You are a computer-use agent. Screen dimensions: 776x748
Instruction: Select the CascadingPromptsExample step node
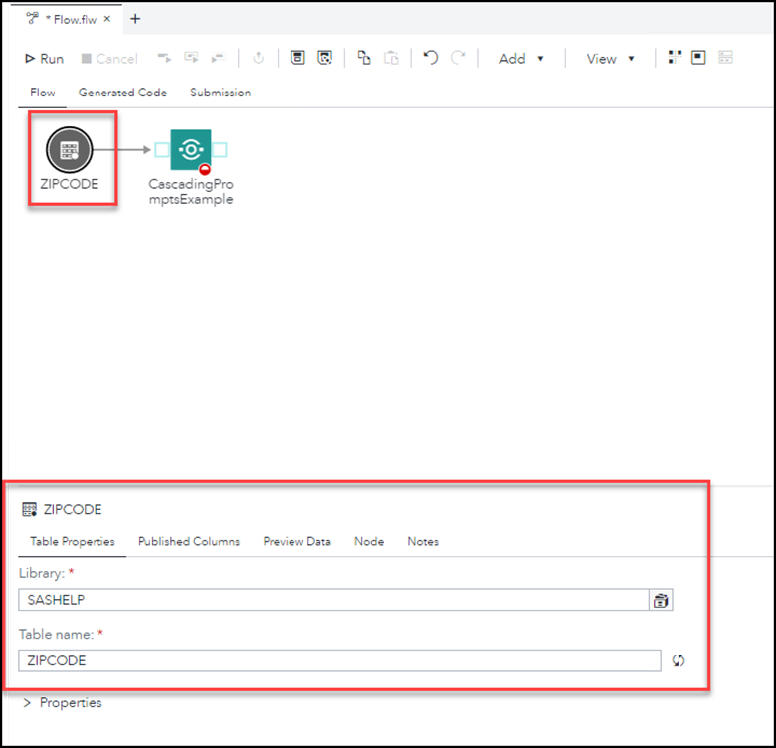191,150
